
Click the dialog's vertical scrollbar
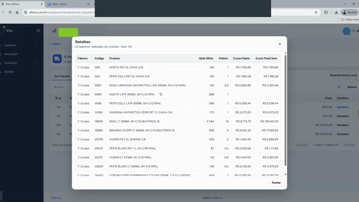point(286,110)
